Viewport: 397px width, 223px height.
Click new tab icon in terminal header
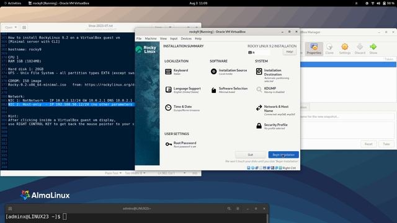(x=10, y=209)
